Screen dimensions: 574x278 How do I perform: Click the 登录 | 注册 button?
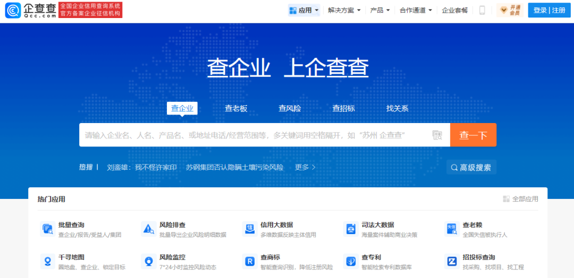pos(549,10)
